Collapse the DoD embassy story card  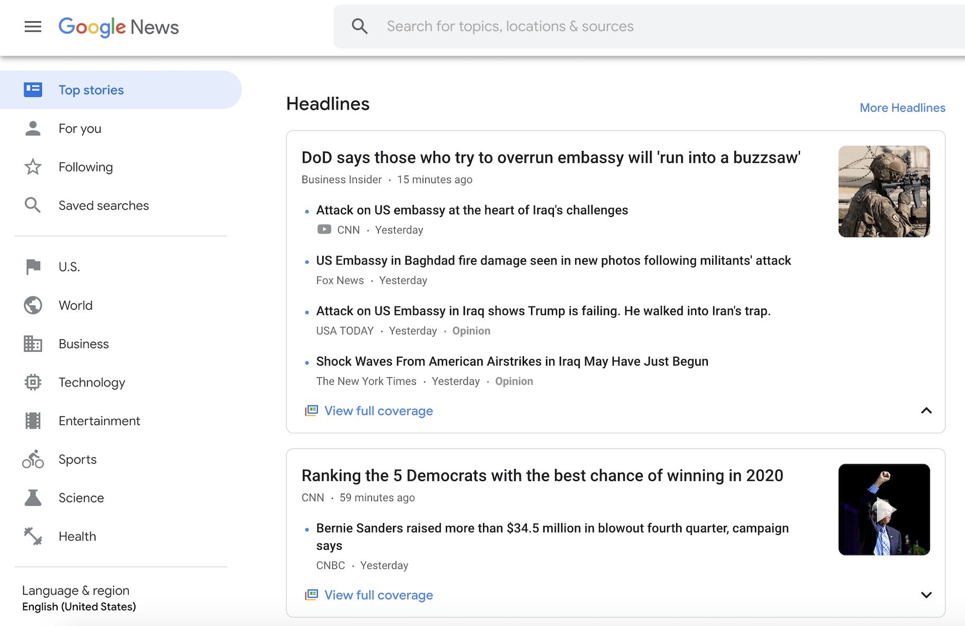(x=926, y=411)
